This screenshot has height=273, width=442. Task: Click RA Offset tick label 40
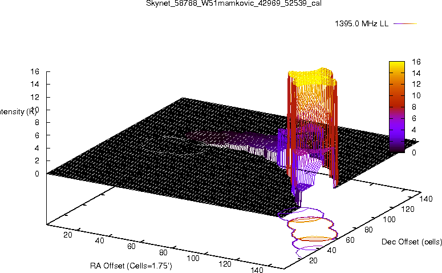point(99,240)
